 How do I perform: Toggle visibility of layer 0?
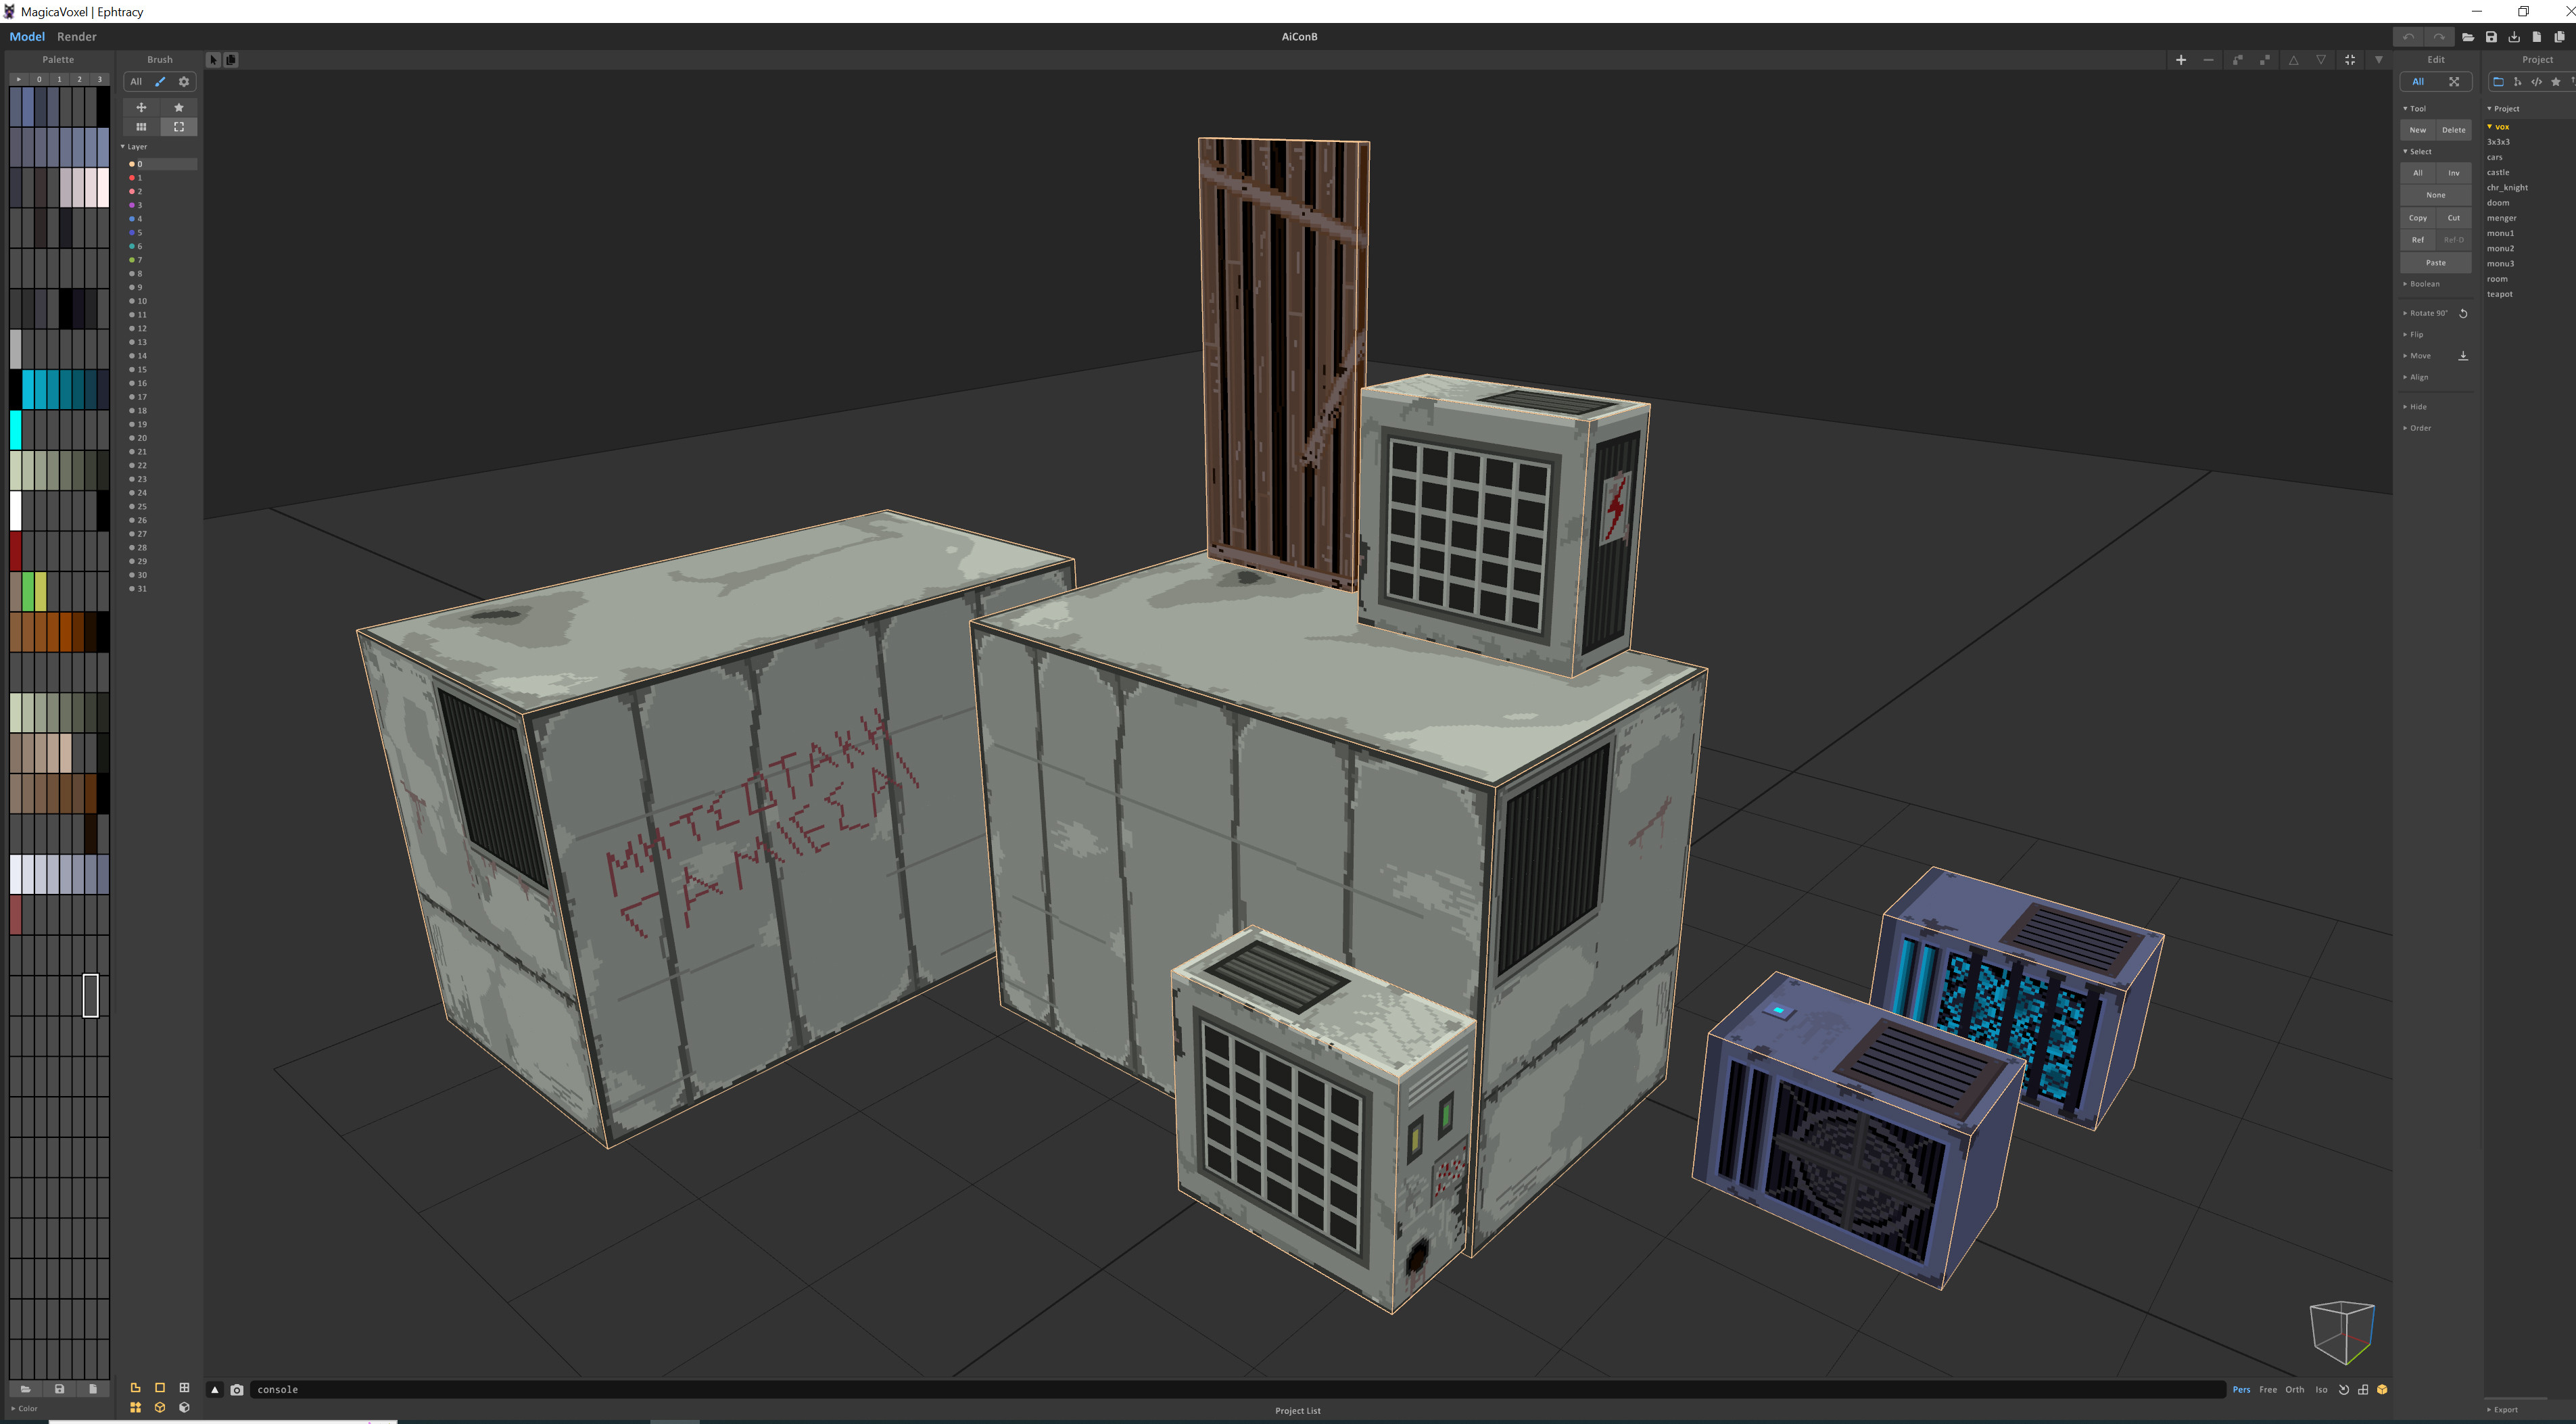pyautogui.click(x=133, y=163)
